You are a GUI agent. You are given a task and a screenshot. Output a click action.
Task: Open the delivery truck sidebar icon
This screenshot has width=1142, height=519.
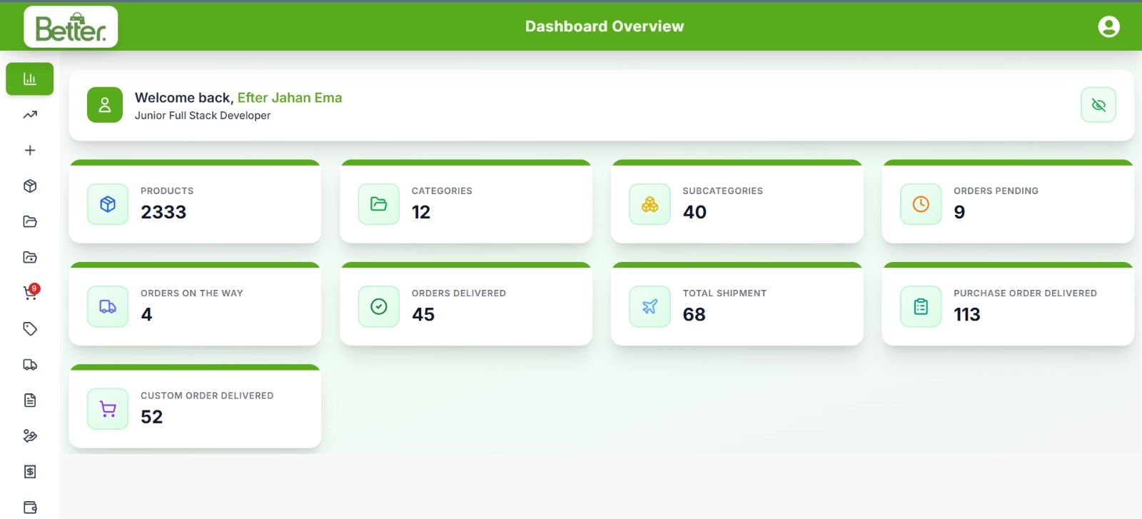pos(30,364)
